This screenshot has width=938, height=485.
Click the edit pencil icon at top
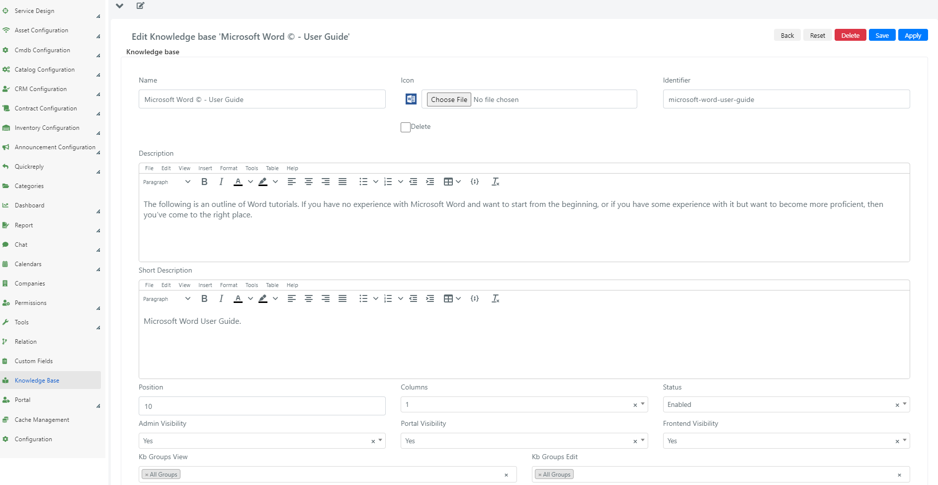[x=141, y=5]
